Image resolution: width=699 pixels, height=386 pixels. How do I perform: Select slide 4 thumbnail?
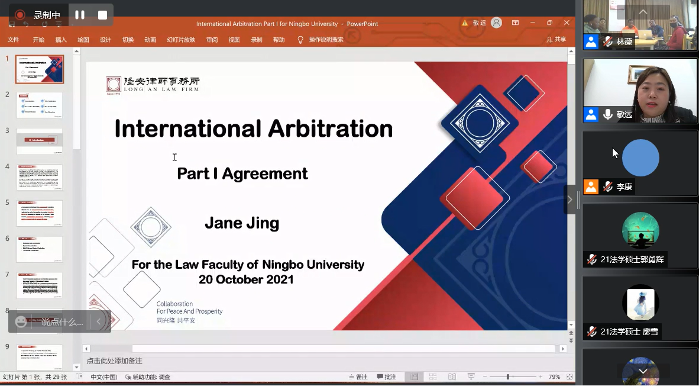40,177
